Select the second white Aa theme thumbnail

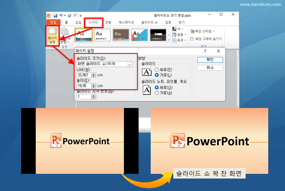coord(102,35)
